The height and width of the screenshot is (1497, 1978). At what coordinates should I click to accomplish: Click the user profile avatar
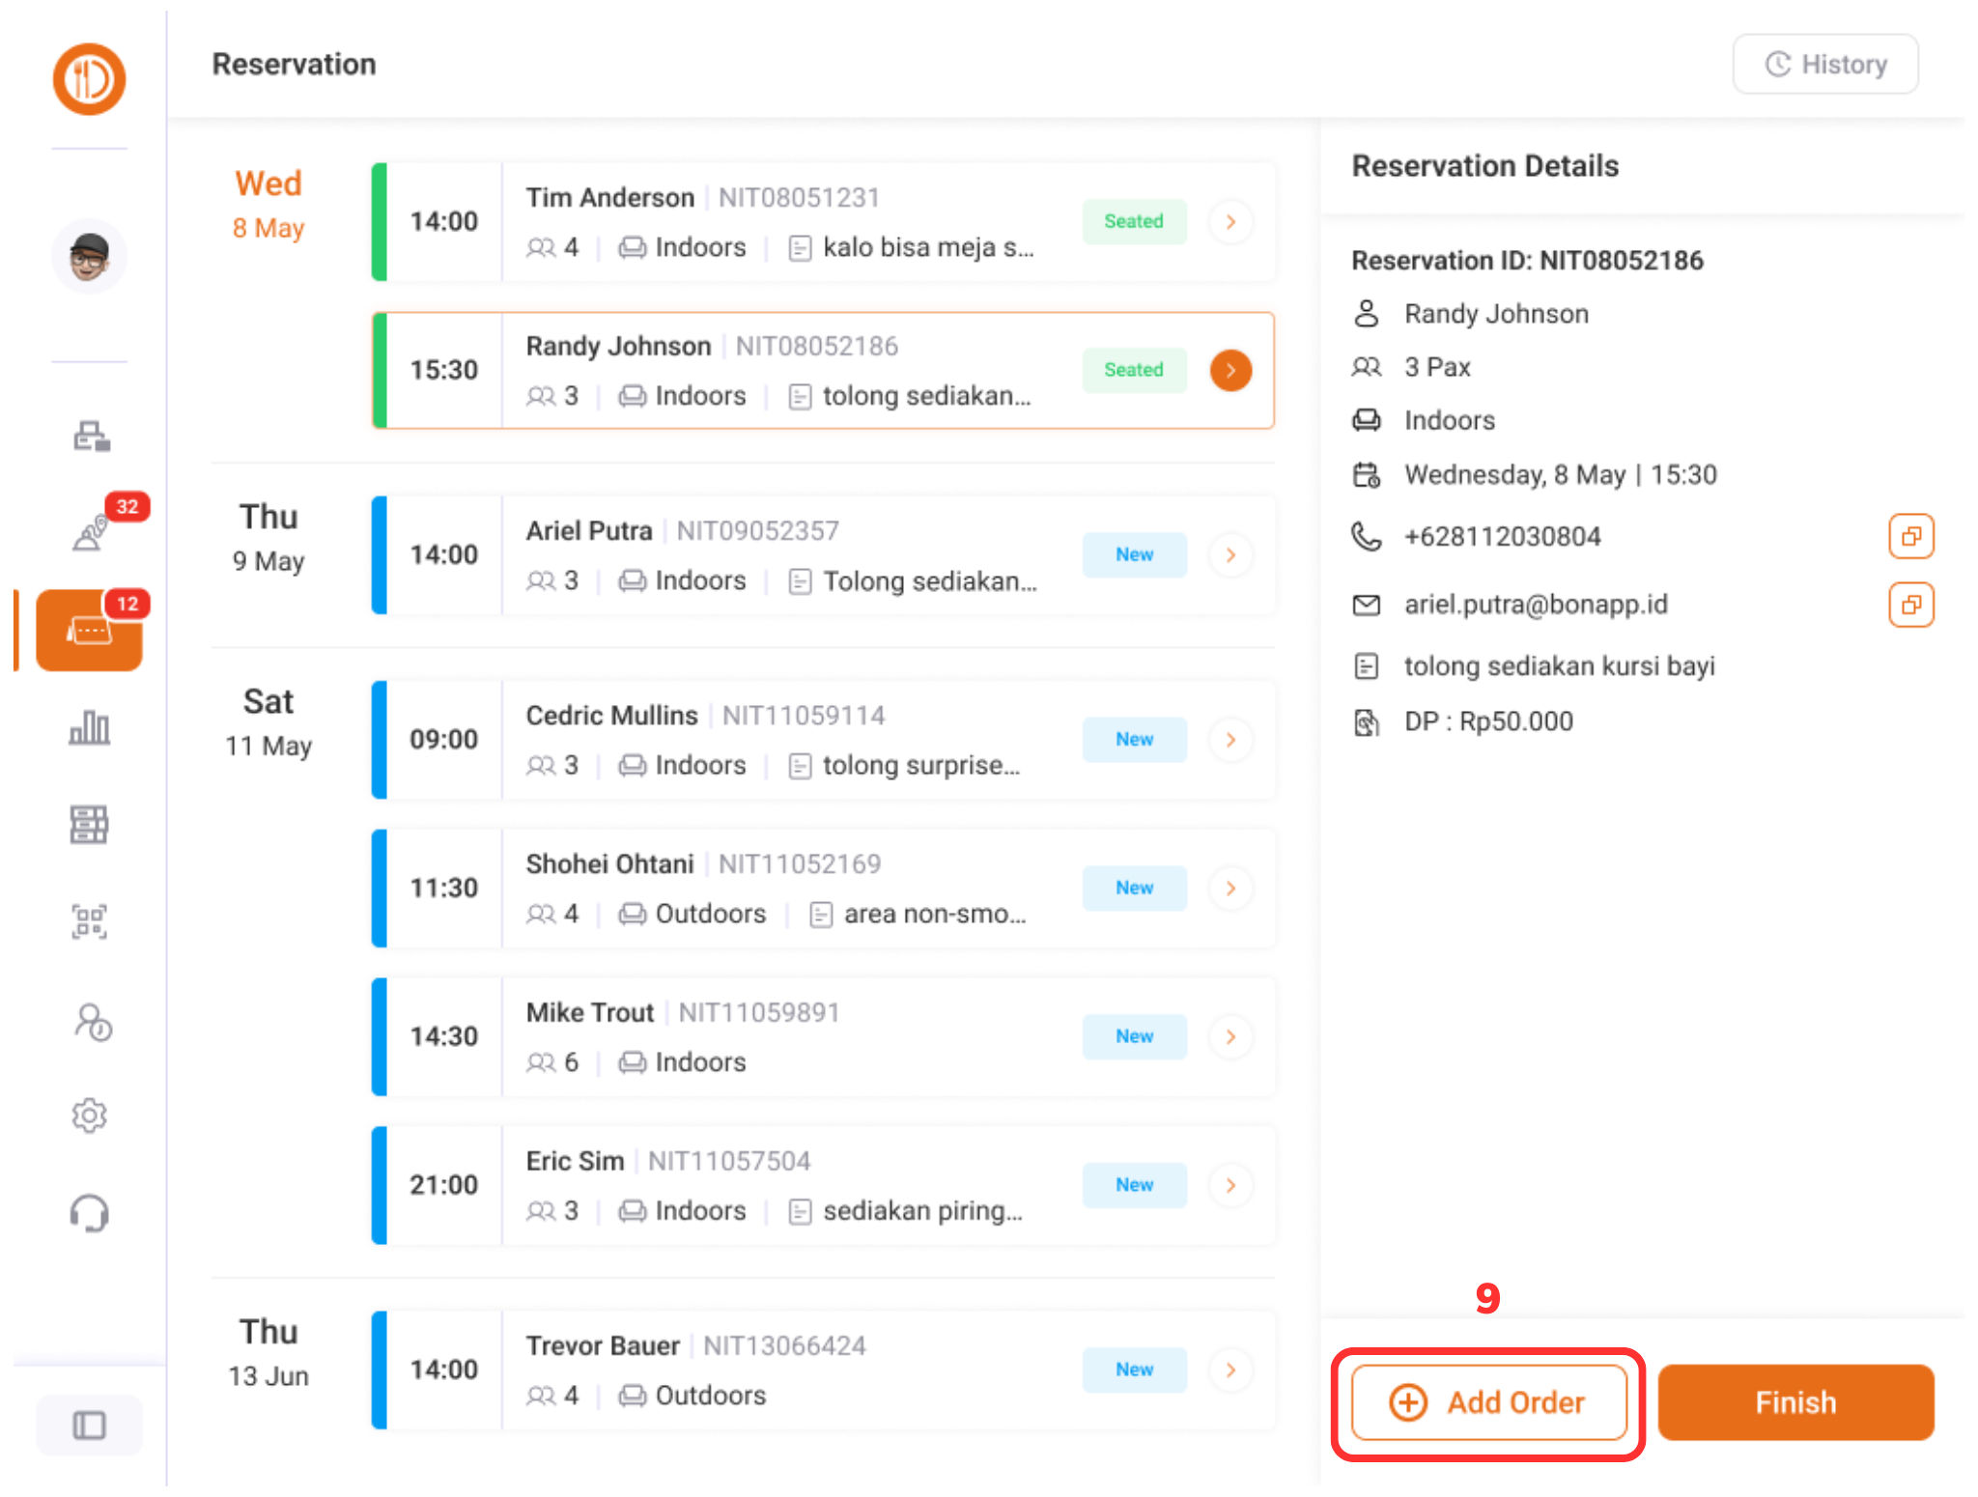tap(89, 256)
